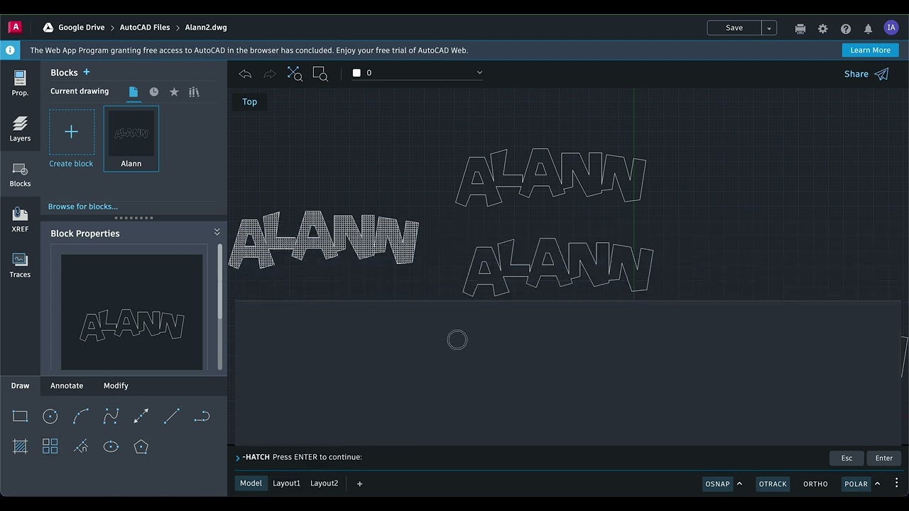Select the construction line (double arrow) tool
Screen dimensions: 909x511
point(141,417)
